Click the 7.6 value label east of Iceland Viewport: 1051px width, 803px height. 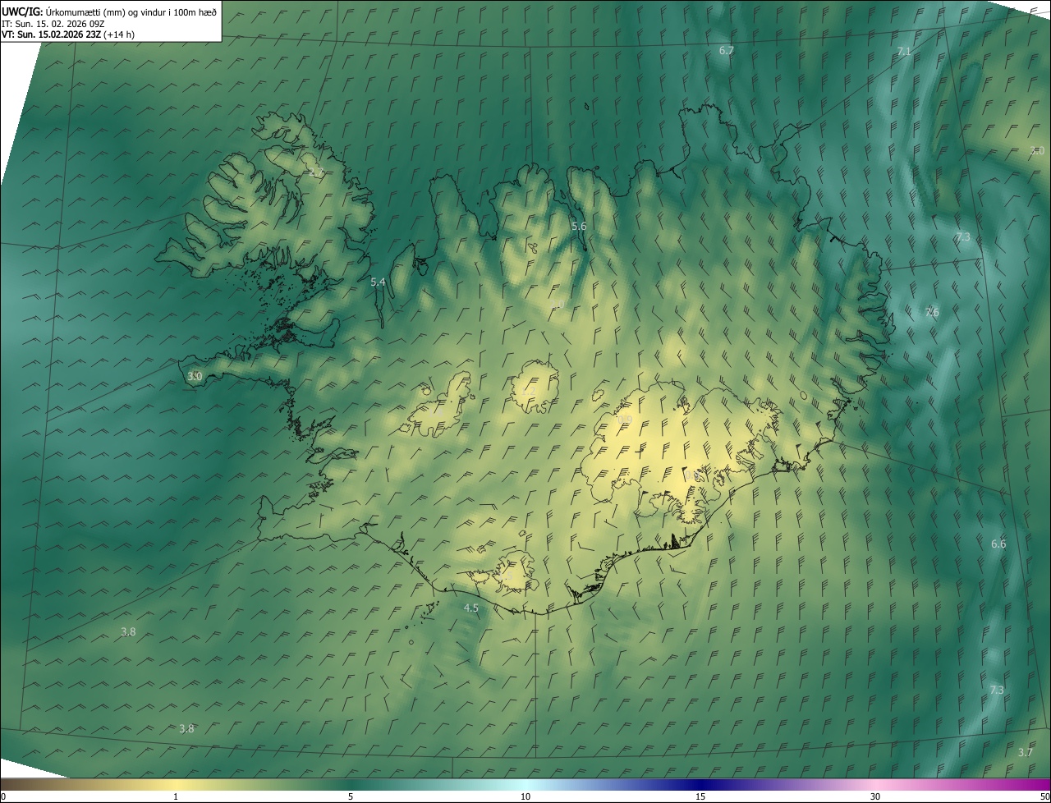pos(932,312)
